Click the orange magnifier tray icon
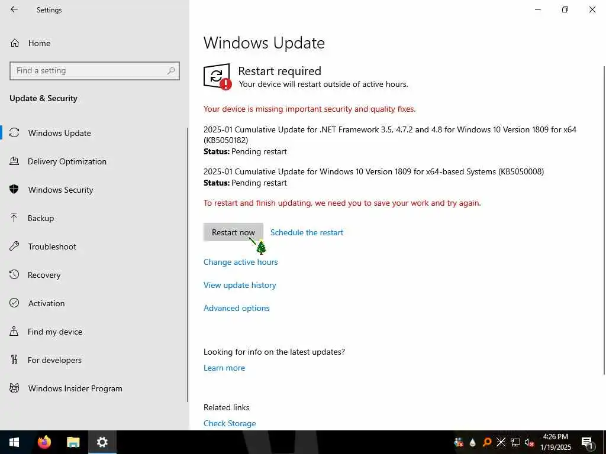This screenshot has width=606, height=454. pyautogui.click(x=487, y=442)
